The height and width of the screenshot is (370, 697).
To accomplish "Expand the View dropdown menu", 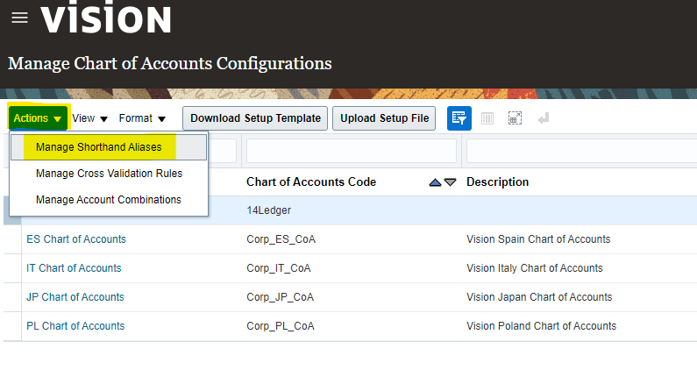I will point(89,118).
